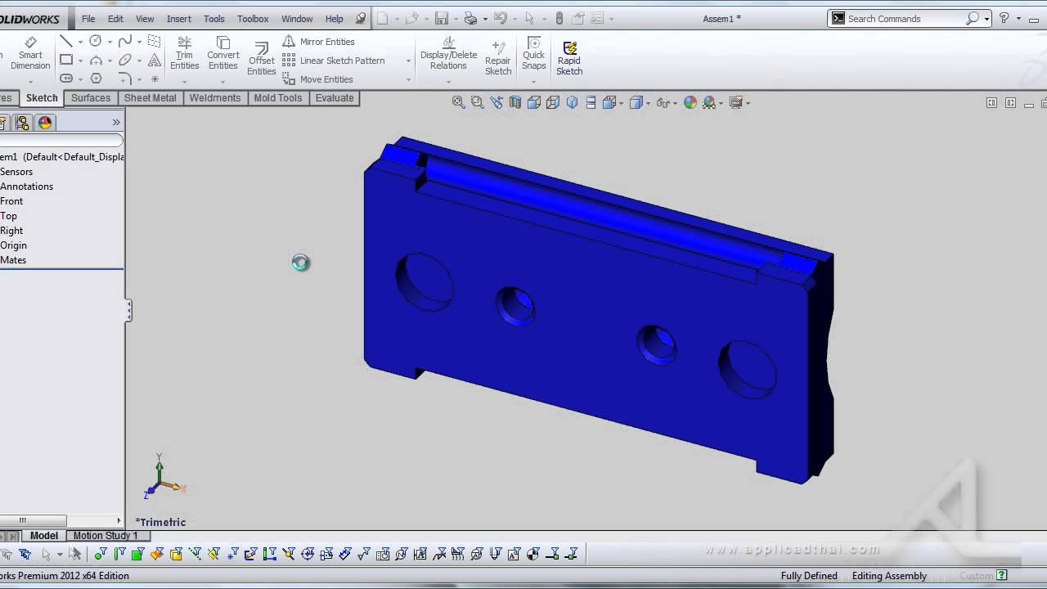This screenshot has width=1047, height=589.
Task: Open the Repair Sketch tool
Action: tap(497, 59)
